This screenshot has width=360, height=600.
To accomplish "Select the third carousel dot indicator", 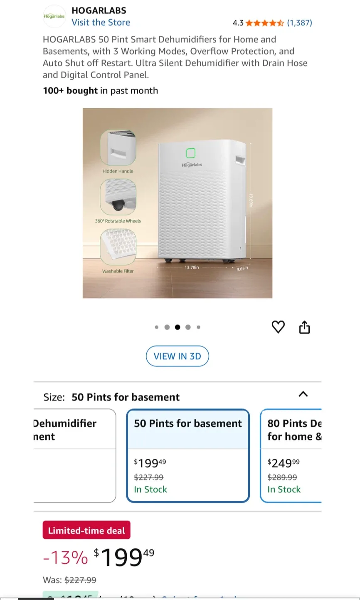I will (x=178, y=327).
